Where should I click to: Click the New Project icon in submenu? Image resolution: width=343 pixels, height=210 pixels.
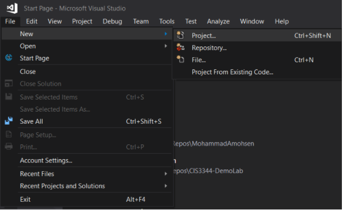[x=180, y=35]
